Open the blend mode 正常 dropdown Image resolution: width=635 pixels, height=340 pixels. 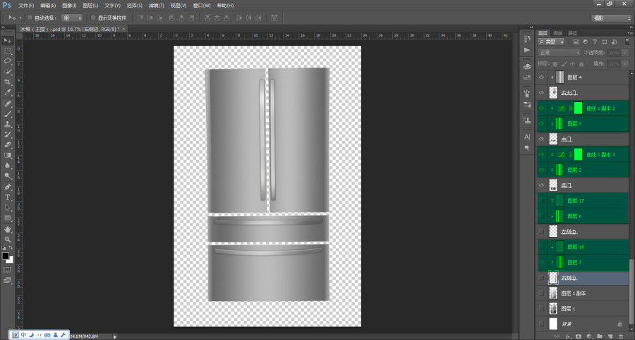point(560,53)
